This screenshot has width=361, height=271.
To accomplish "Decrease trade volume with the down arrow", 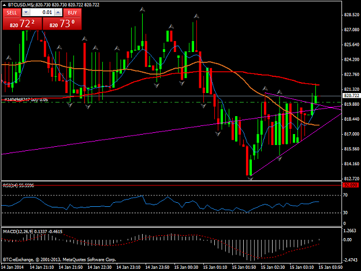I will (x=26, y=13).
